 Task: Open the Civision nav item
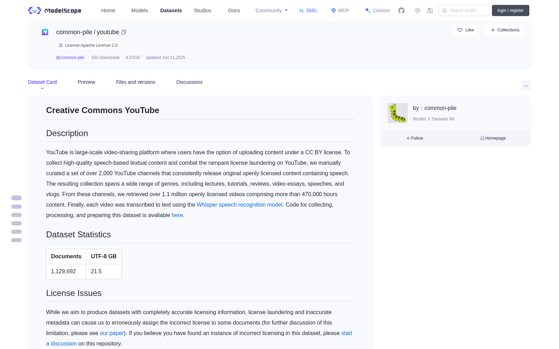click(377, 10)
